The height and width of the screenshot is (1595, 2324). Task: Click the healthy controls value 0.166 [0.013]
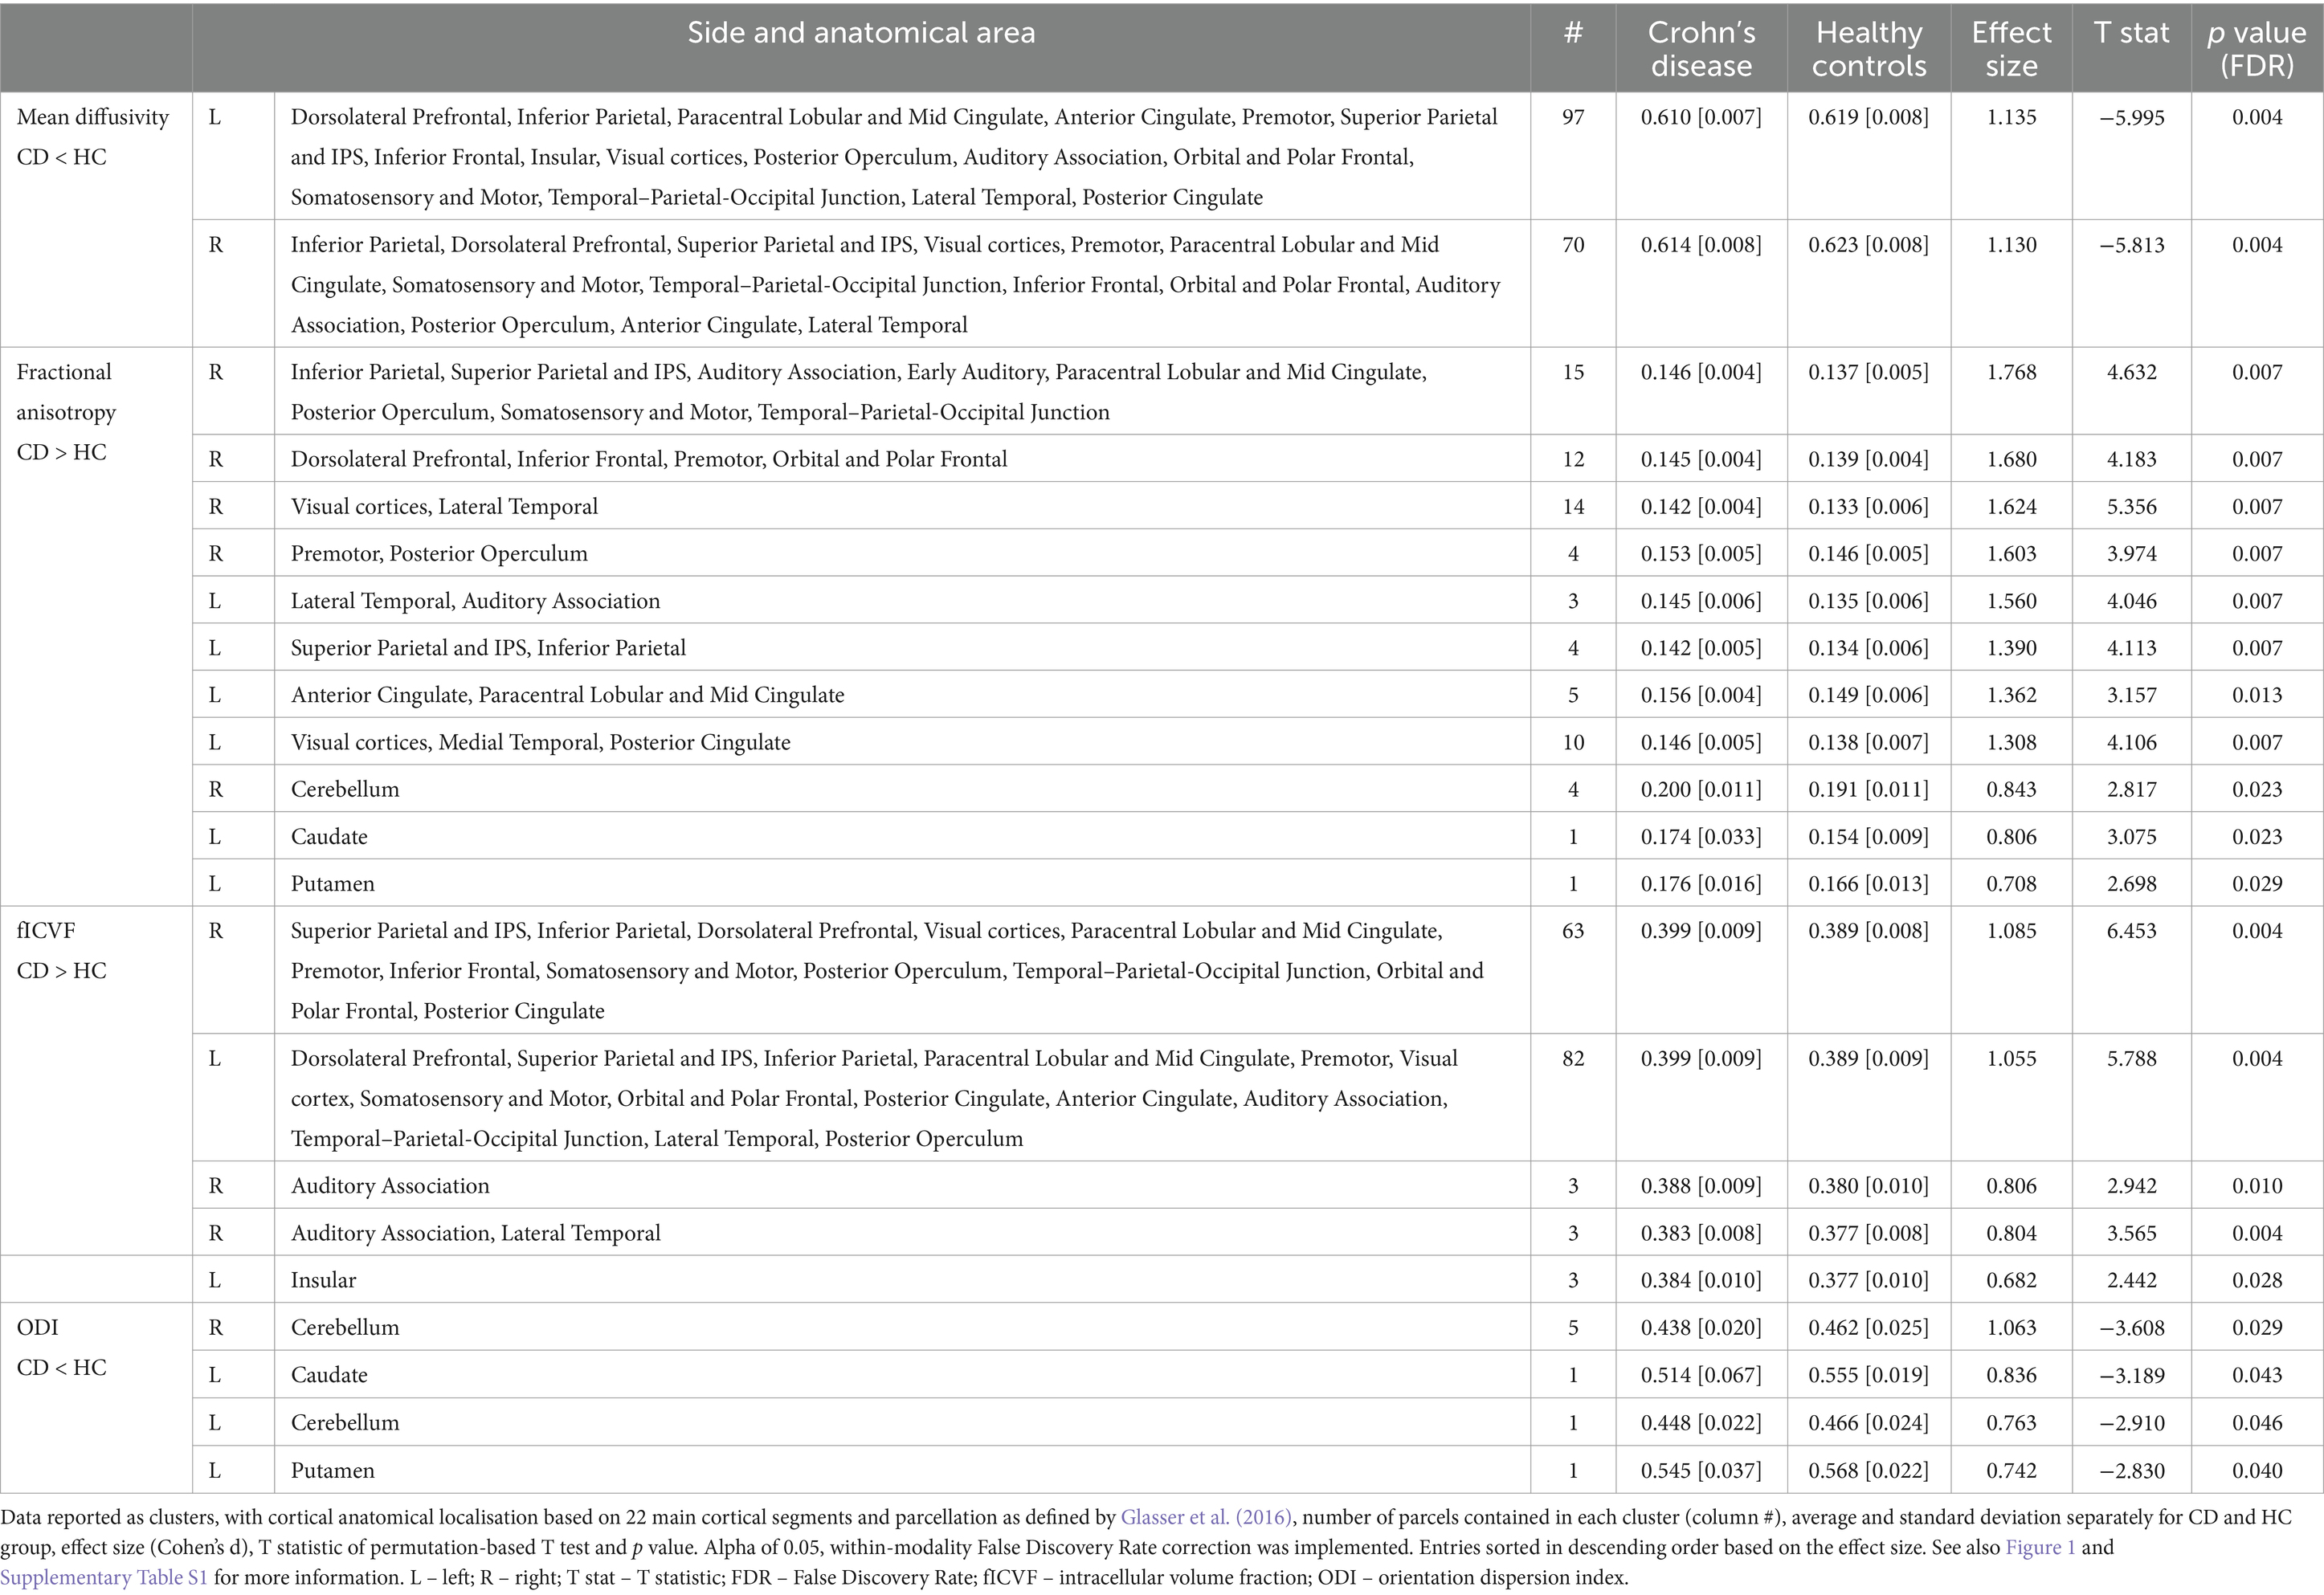[1868, 884]
